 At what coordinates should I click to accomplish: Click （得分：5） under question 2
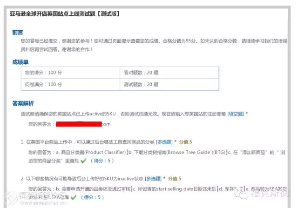92,197
